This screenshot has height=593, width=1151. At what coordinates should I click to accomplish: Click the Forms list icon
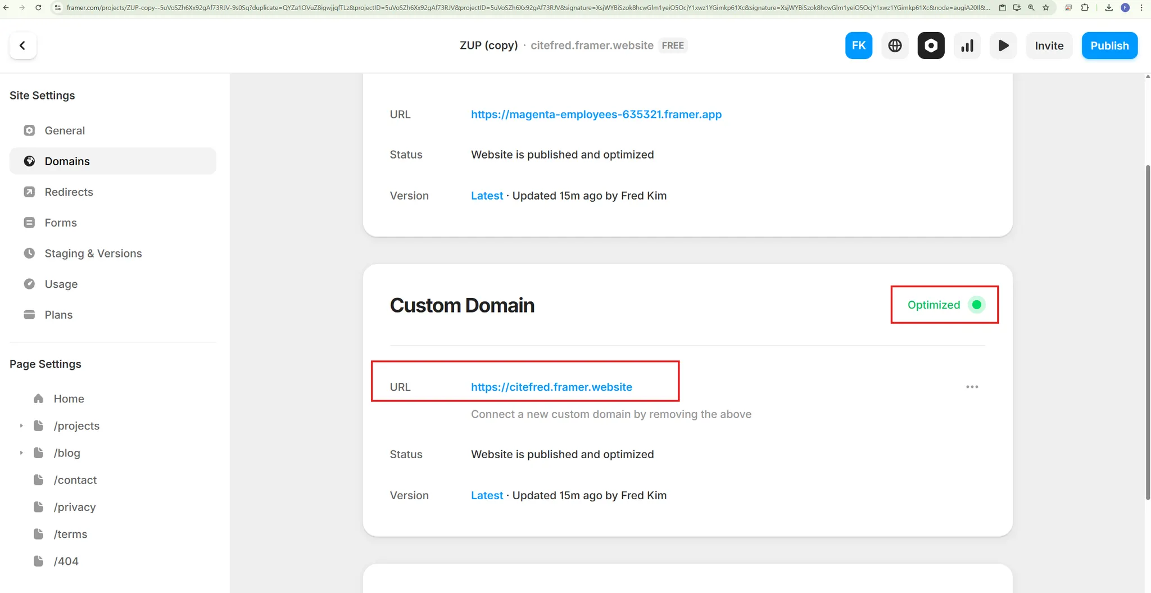coord(29,223)
